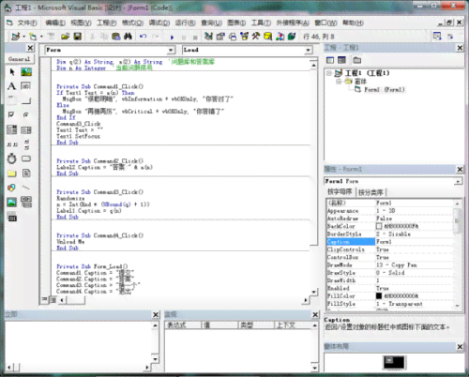Select the FileListBox control tool
This screenshot has width=469, height=377.
point(26,173)
